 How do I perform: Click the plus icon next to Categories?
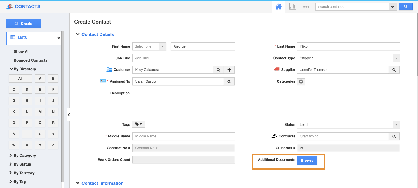[301, 81]
